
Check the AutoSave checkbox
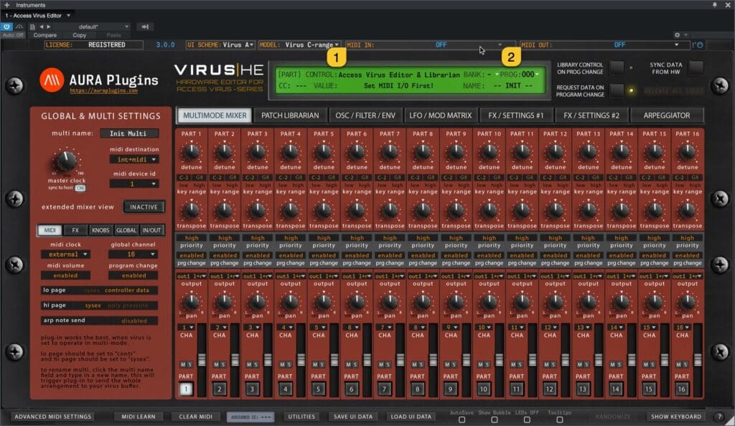pos(462,420)
